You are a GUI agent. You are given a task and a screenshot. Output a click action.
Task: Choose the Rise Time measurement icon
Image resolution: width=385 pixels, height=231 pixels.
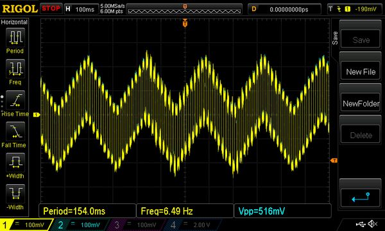[15, 100]
